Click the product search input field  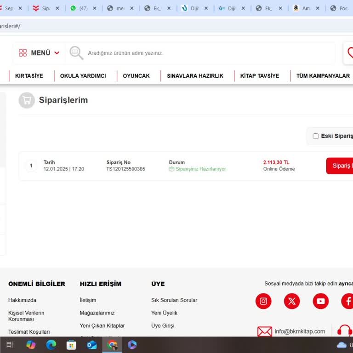pyautogui.click(x=207, y=53)
